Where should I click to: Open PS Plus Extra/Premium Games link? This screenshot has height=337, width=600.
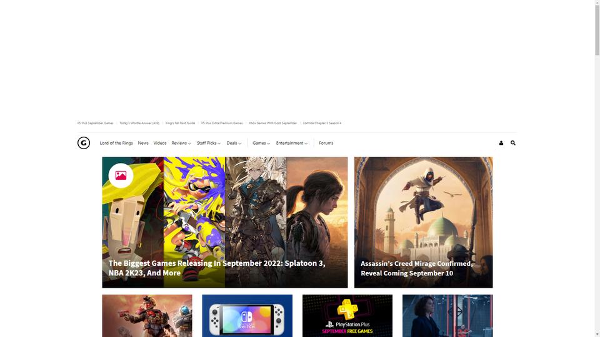(222, 123)
